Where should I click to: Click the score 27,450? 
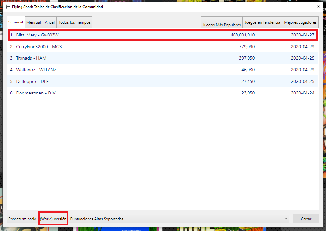coord(248,81)
